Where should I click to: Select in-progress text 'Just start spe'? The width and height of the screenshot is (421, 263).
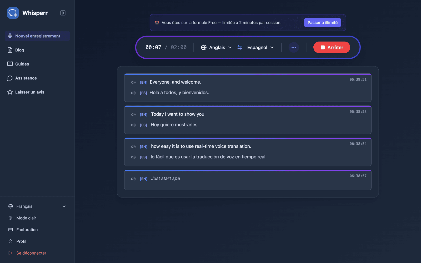pyautogui.click(x=166, y=178)
